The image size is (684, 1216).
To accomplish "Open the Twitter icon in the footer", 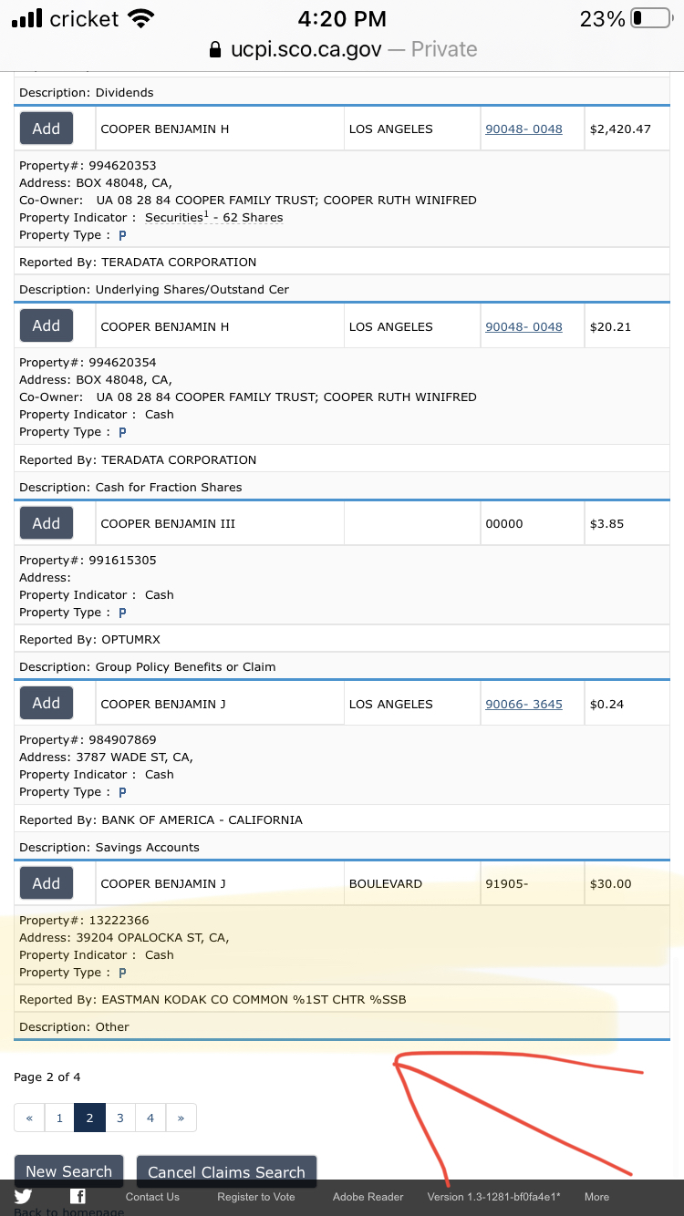I will click(23, 1197).
